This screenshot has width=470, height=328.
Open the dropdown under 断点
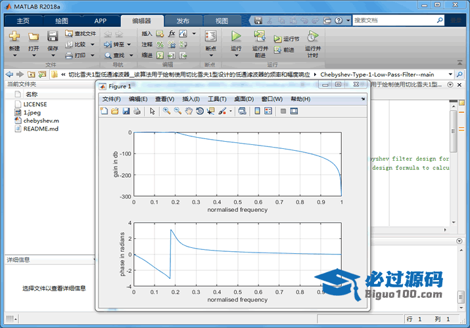211,56
